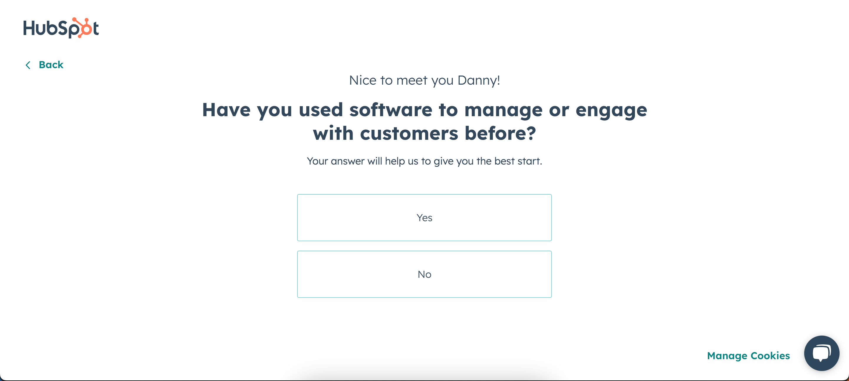
Task: Open Manage Cookies settings
Action: click(x=748, y=356)
